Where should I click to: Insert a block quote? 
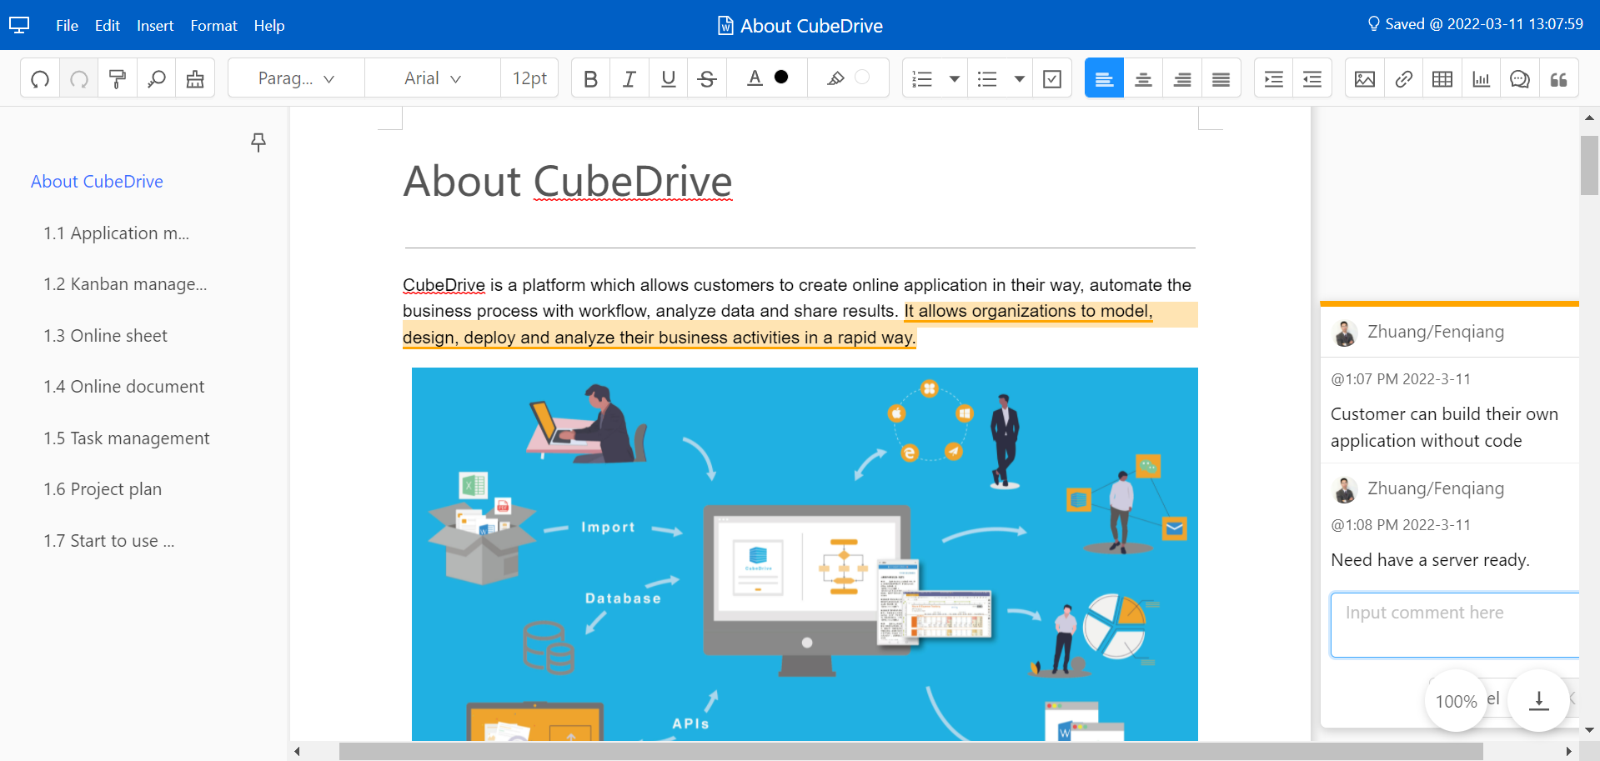point(1558,78)
